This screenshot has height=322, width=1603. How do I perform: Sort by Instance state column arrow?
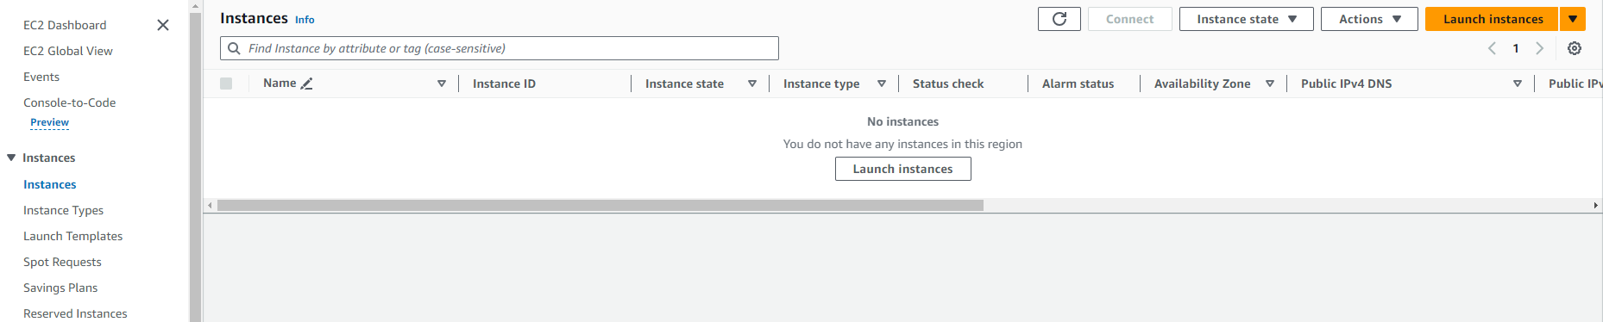tap(752, 84)
